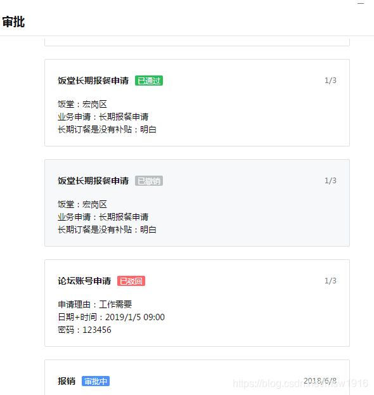Click 长期订餐是没有补贴:明白 in the 已通过 card

[107, 129]
